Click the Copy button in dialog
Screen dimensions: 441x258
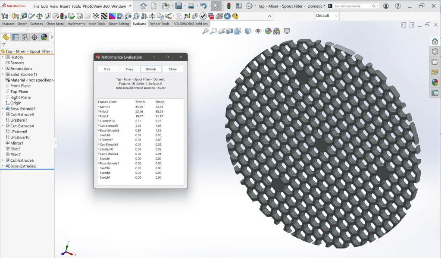click(x=129, y=69)
